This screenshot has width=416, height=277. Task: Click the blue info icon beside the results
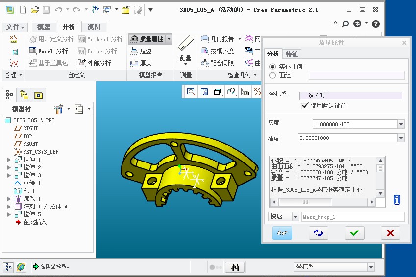coord(397,199)
